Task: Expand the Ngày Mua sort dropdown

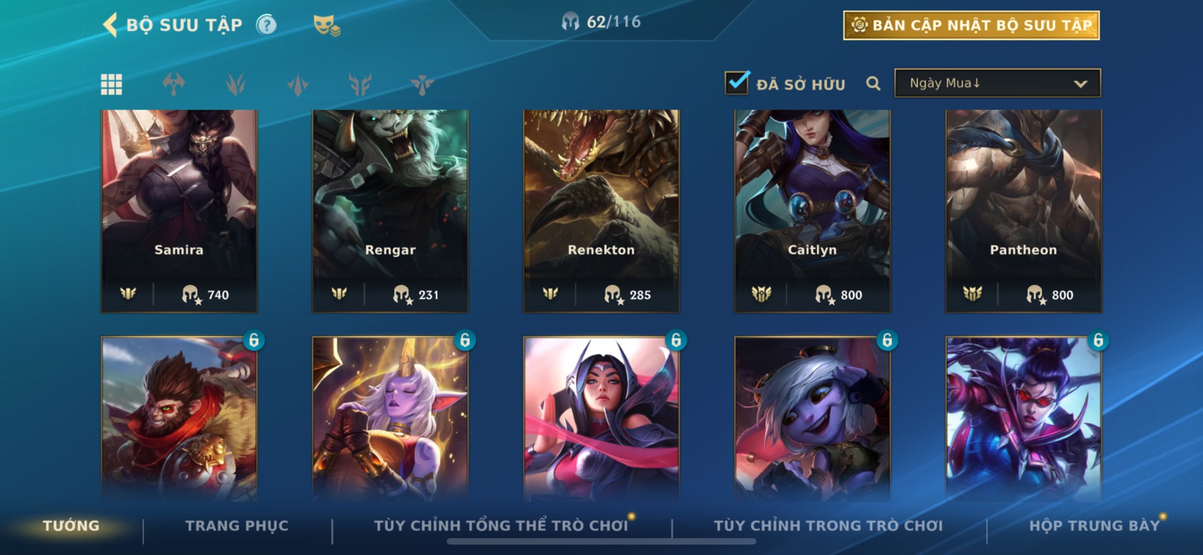Action: click(x=998, y=83)
